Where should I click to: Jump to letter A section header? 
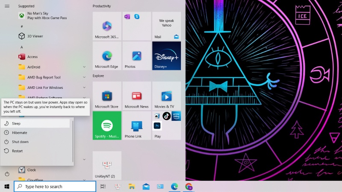point(22,47)
